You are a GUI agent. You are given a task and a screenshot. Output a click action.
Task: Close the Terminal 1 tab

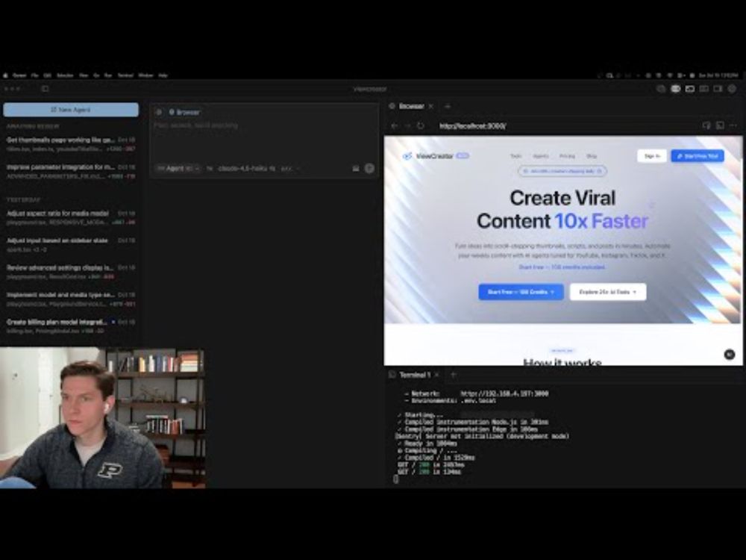[436, 375]
